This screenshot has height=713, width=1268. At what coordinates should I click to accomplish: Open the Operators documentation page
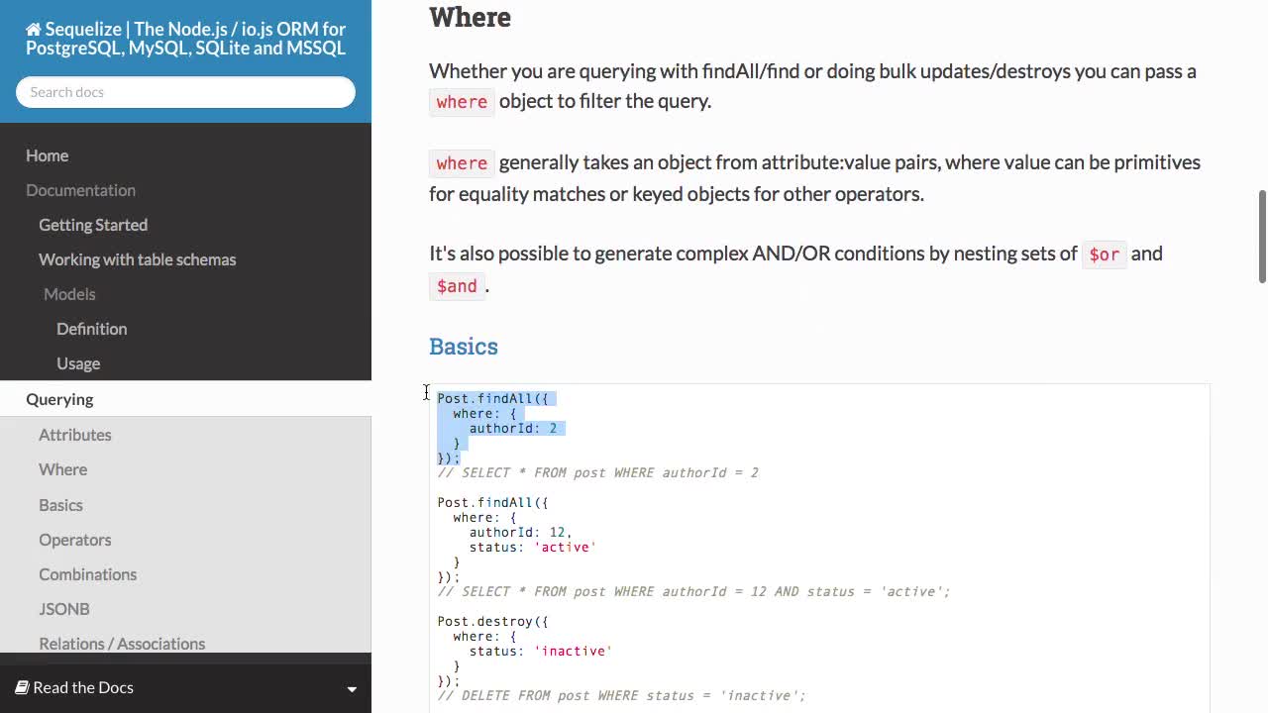pos(74,540)
